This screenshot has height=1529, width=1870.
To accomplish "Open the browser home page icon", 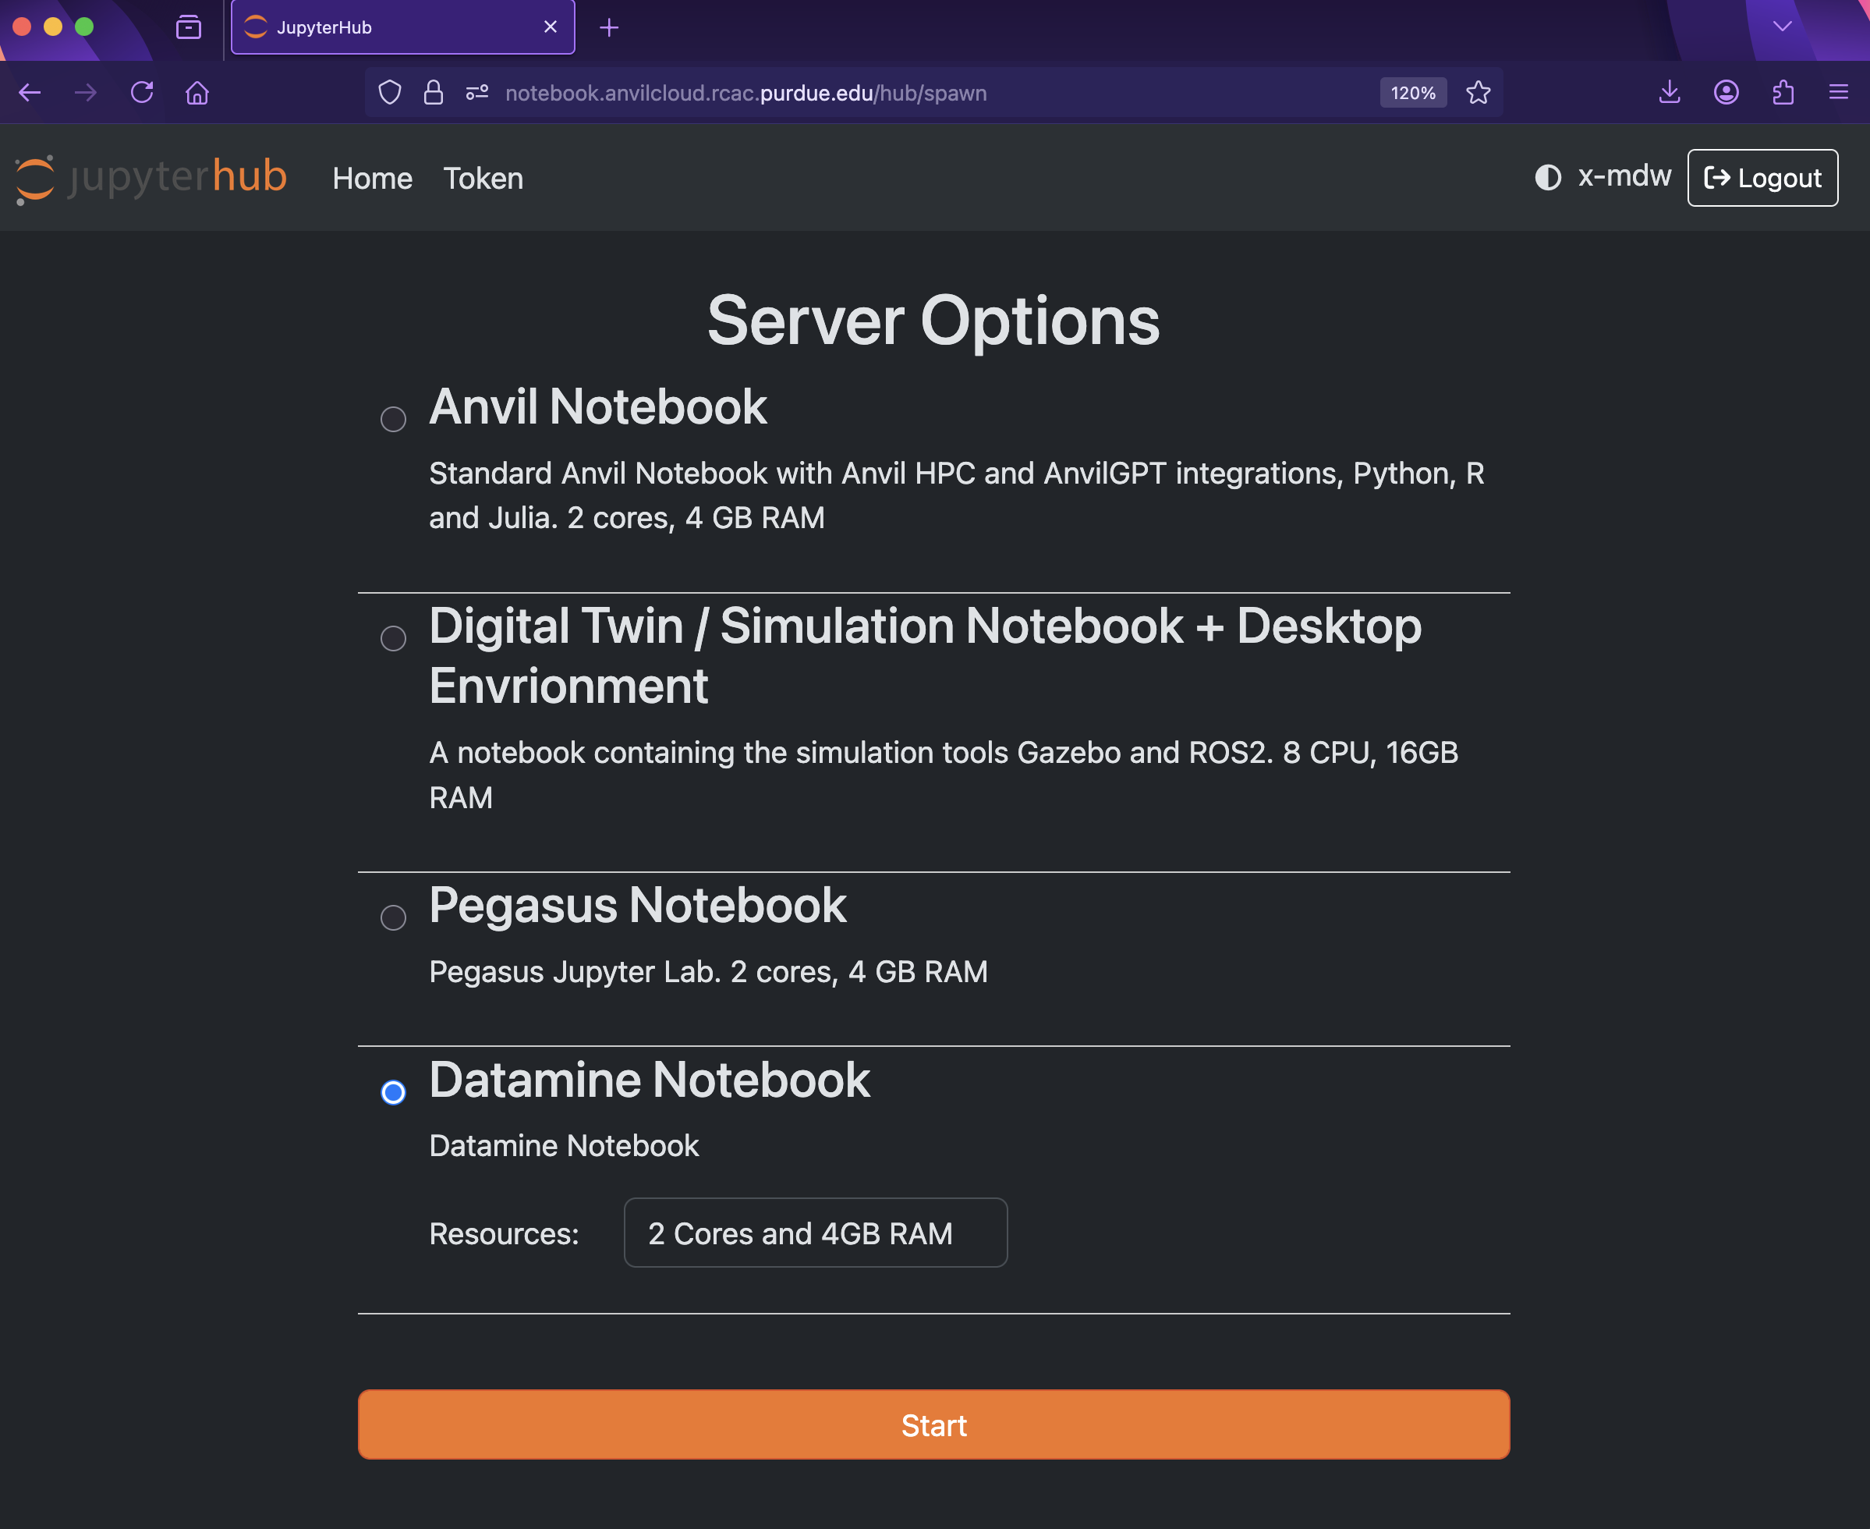I will pyautogui.click(x=197, y=93).
